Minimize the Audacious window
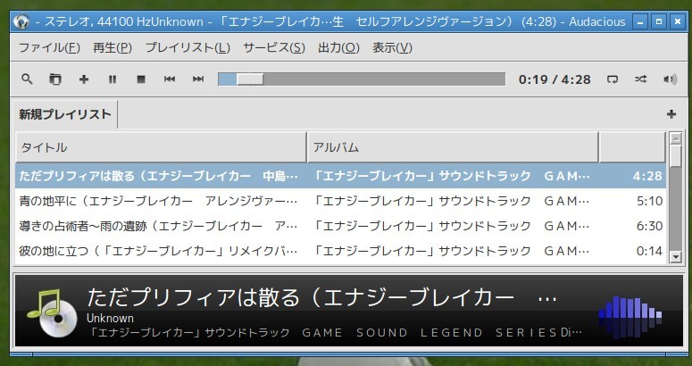The height and width of the screenshot is (366, 692). point(640,21)
